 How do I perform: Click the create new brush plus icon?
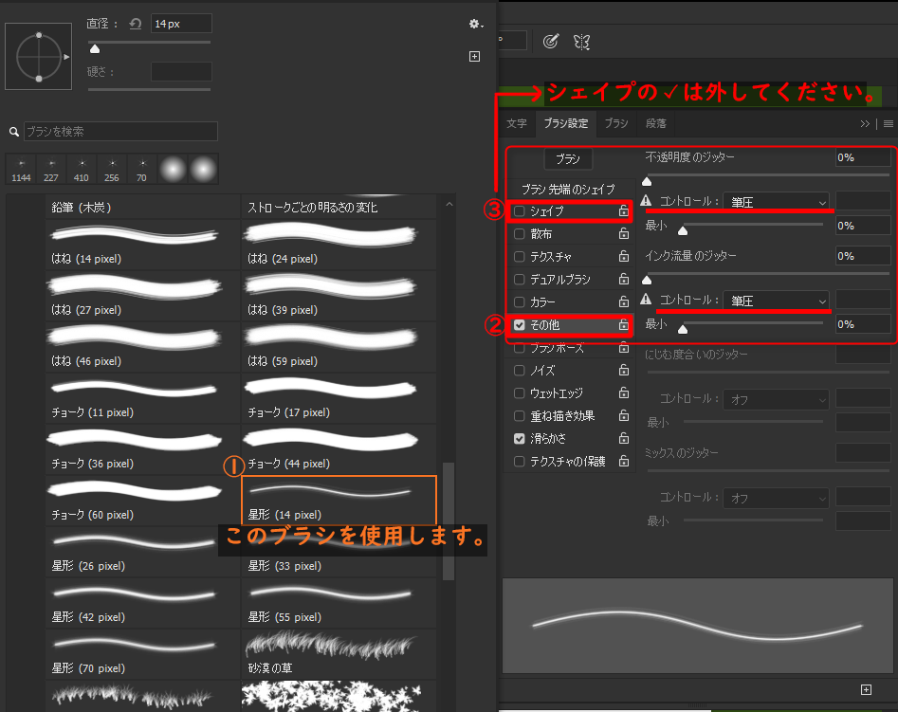[x=475, y=57]
